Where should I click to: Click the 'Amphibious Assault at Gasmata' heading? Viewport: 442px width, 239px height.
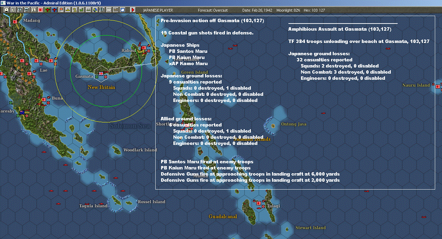click(340, 29)
